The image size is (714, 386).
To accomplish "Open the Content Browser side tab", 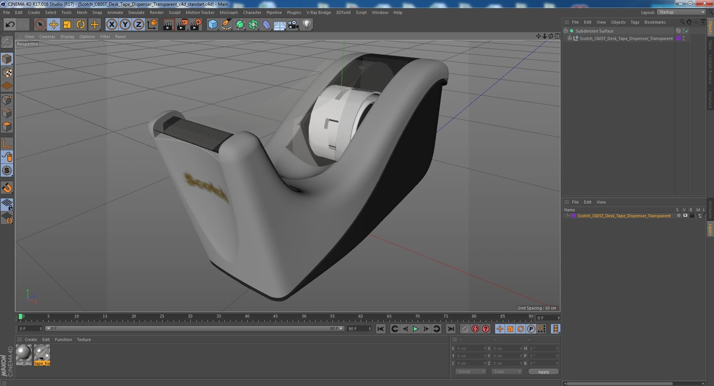I will coord(710,69).
